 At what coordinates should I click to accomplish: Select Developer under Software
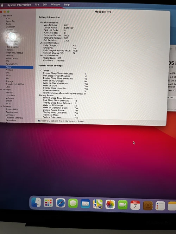point(11,115)
